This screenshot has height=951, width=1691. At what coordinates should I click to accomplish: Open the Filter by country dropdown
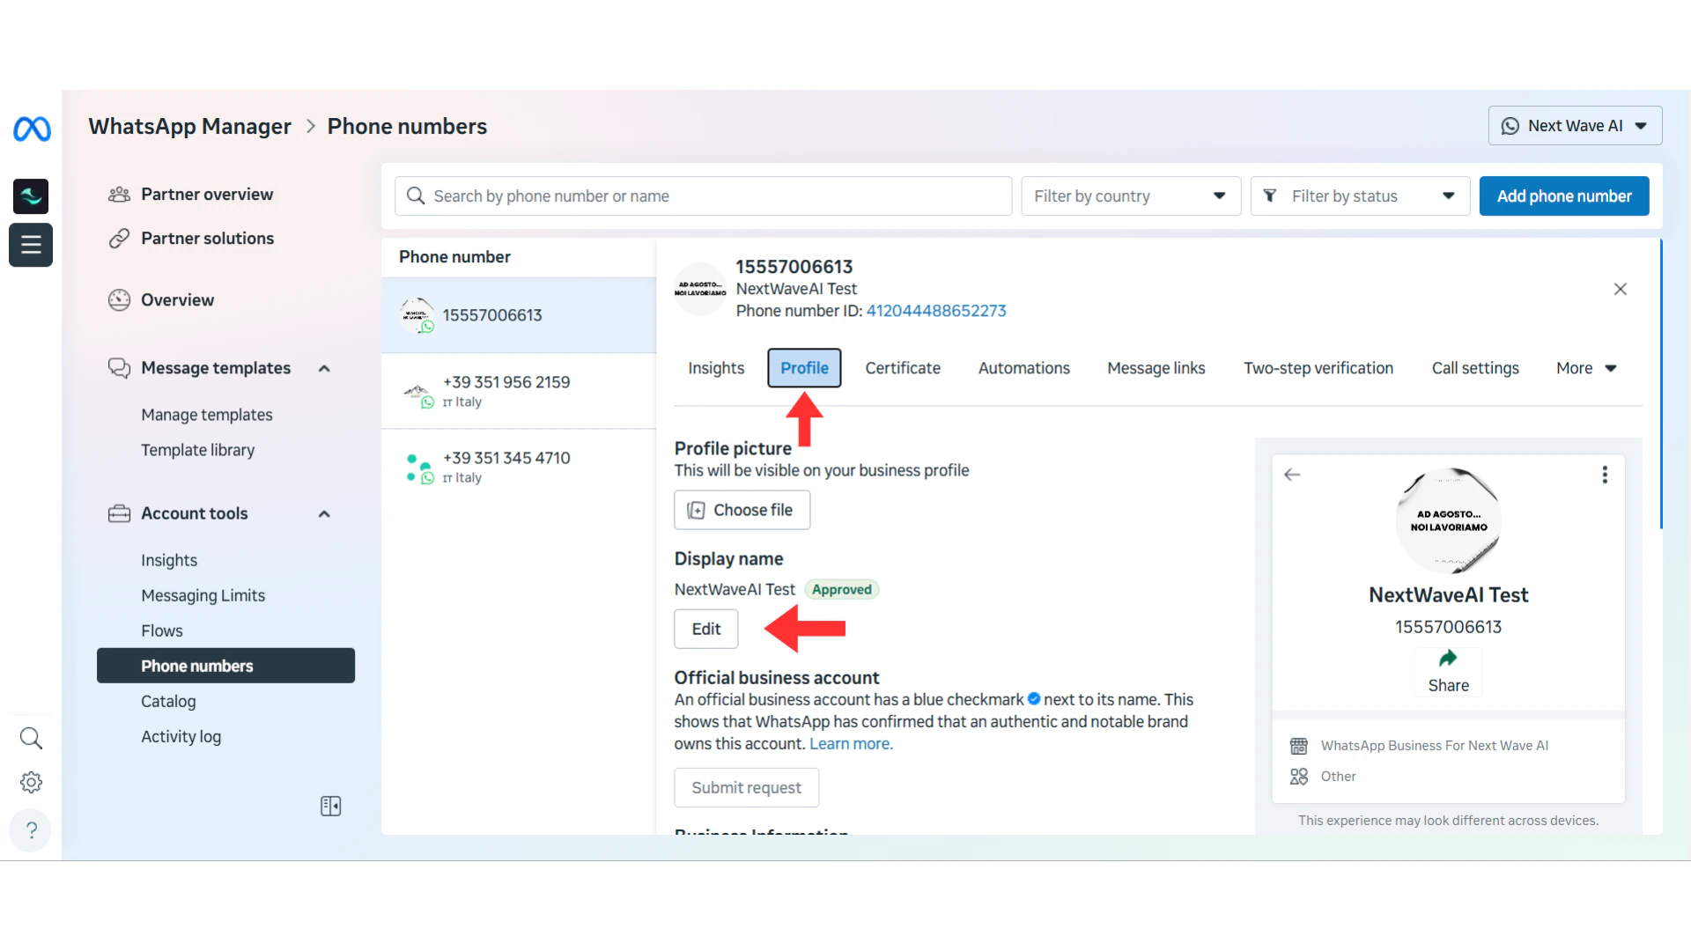pyautogui.click(x=1130, y=196)
